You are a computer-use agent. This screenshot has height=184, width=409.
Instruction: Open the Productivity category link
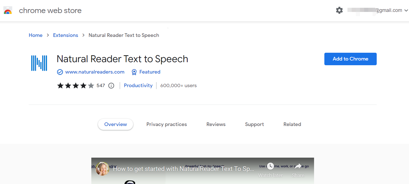(x=138, y=85)
